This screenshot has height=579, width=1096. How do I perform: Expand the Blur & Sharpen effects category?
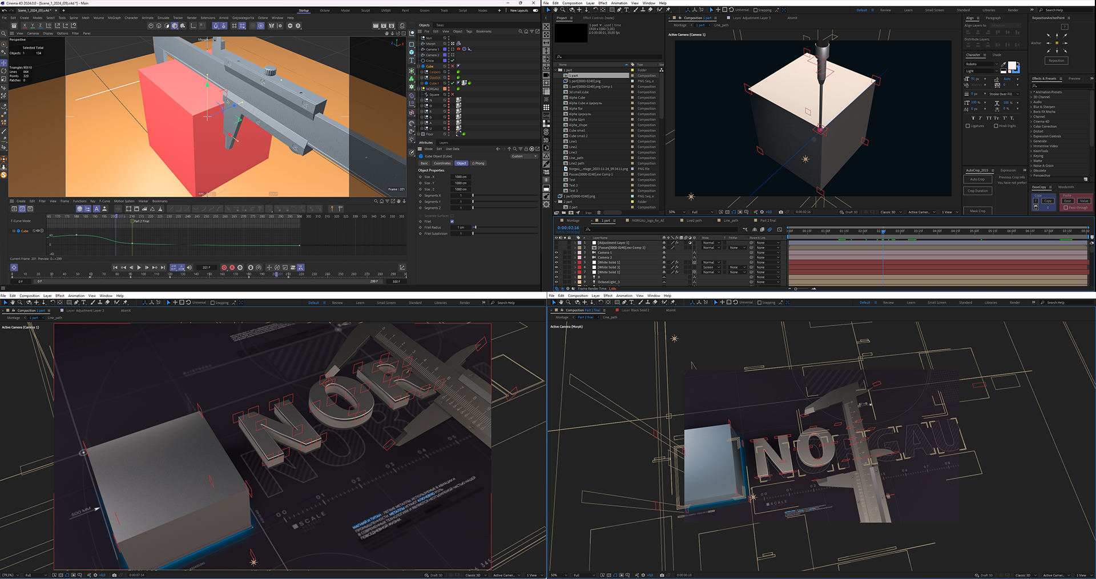click(1031, 107)
